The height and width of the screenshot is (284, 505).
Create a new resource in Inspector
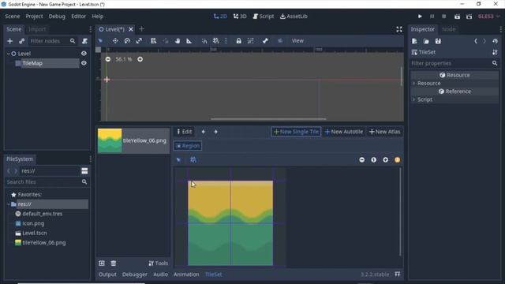414,41
